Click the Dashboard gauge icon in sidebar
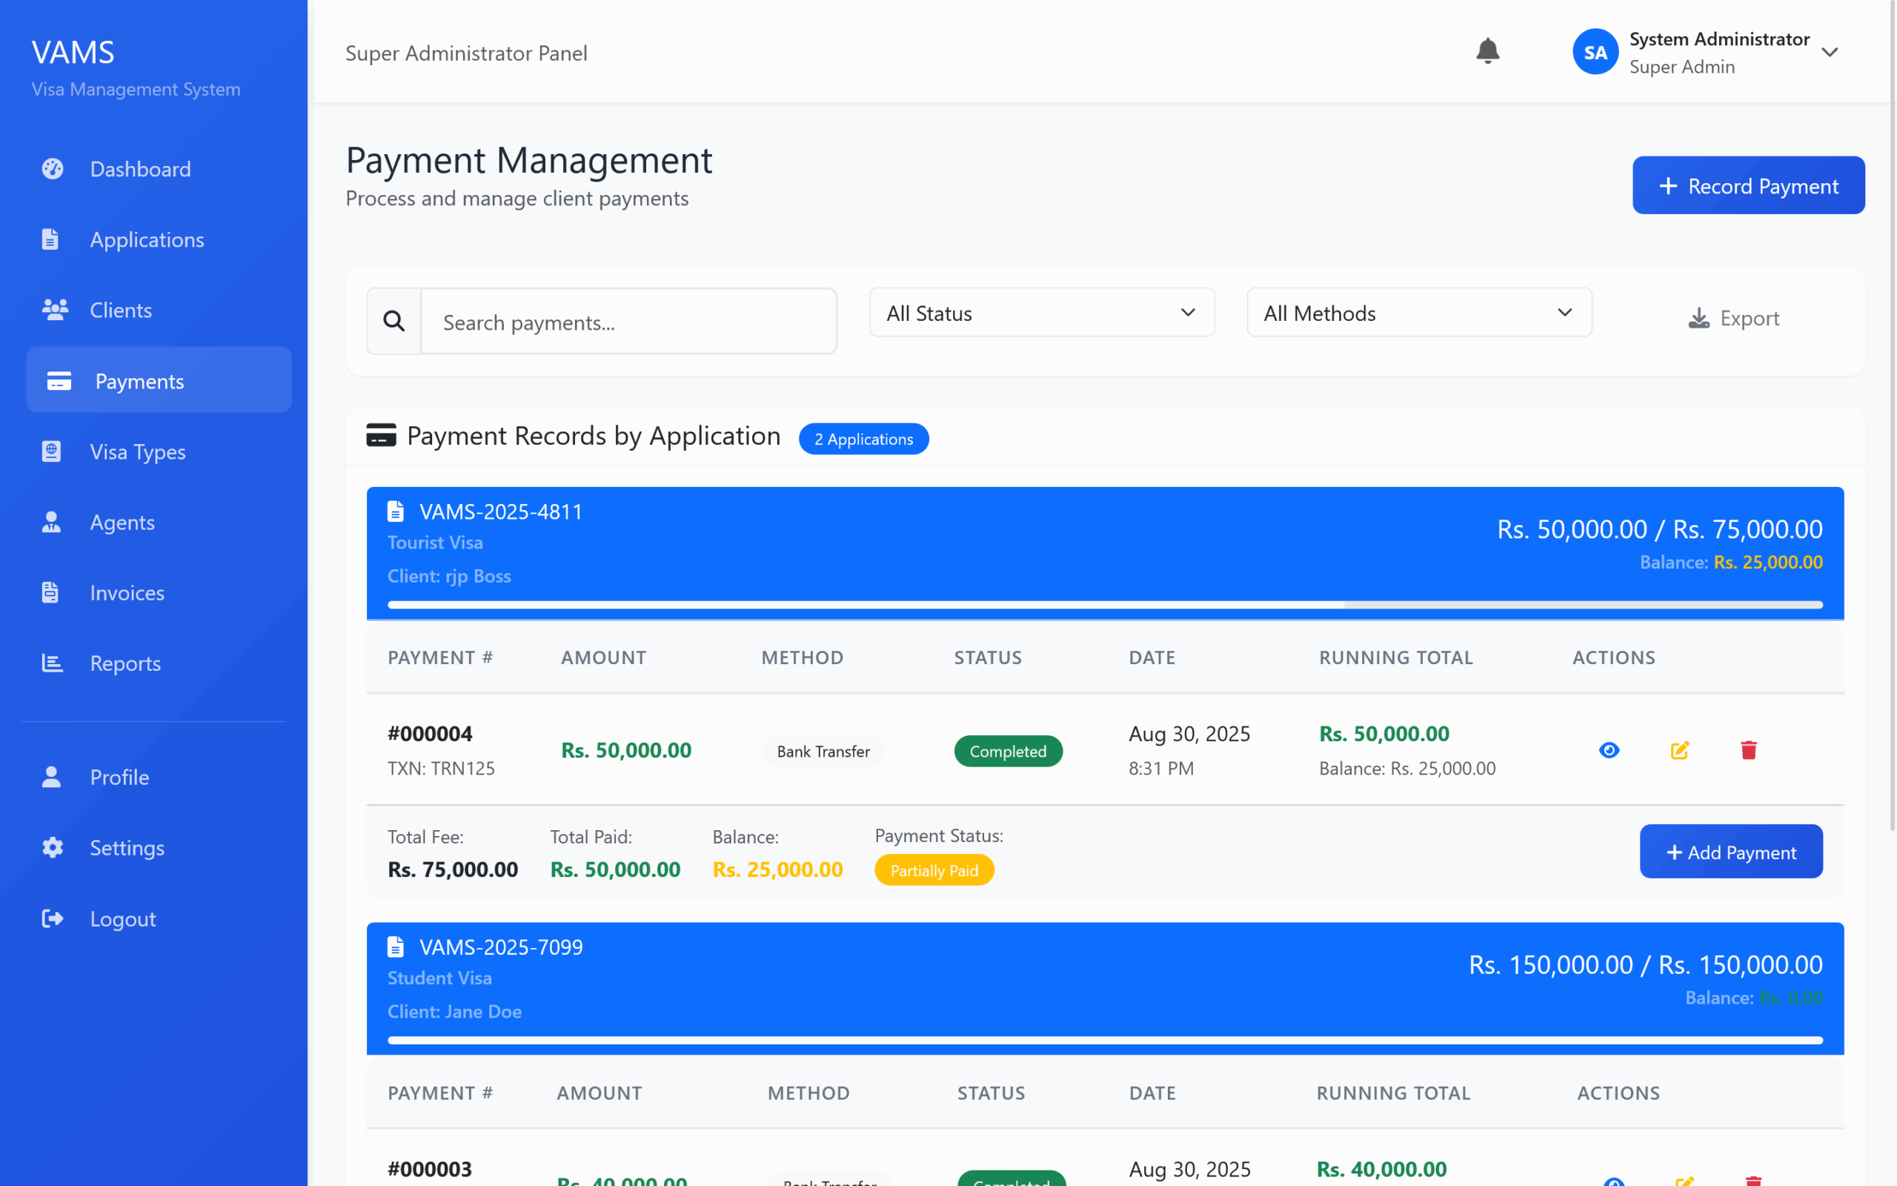Screen dimensions: 1897x1186 click(x=53, y=169)
